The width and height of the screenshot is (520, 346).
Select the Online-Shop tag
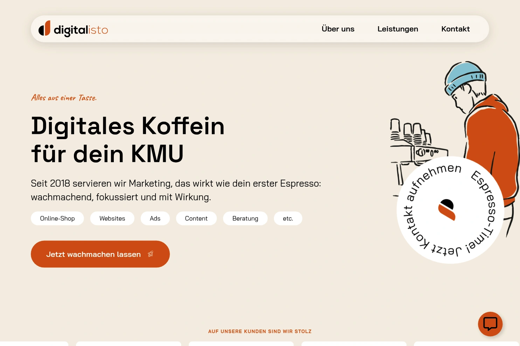57,218
